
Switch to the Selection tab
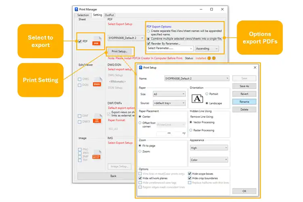pyautogui.click(x=83, y=15)
